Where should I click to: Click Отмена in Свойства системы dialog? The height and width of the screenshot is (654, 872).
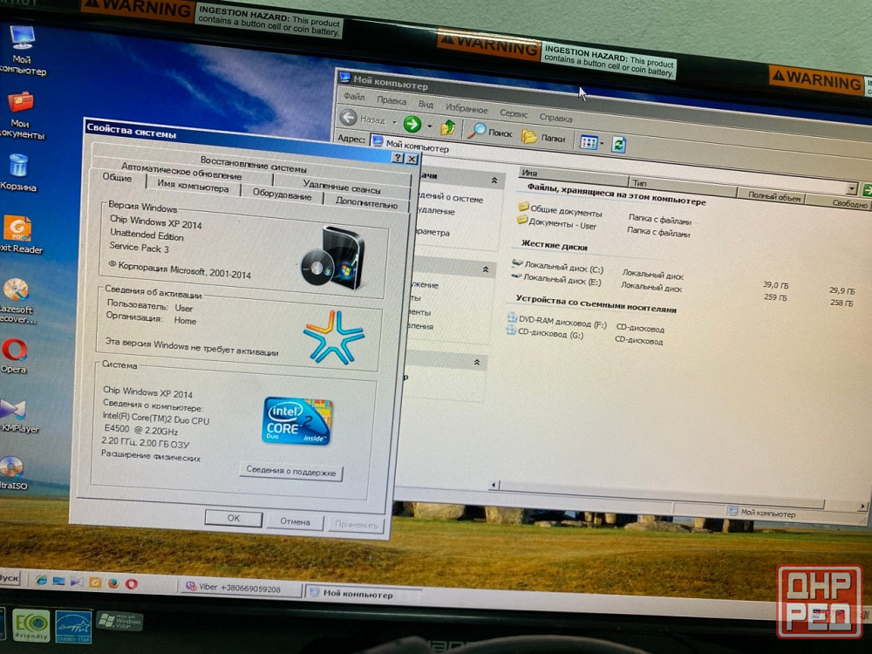[x=295, y=521]
